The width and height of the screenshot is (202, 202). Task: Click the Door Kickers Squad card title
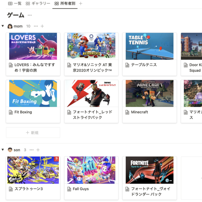pos(196,68)
